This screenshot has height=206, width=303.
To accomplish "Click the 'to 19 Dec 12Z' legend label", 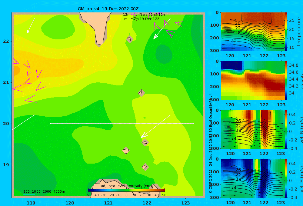I will click(147, 19).
